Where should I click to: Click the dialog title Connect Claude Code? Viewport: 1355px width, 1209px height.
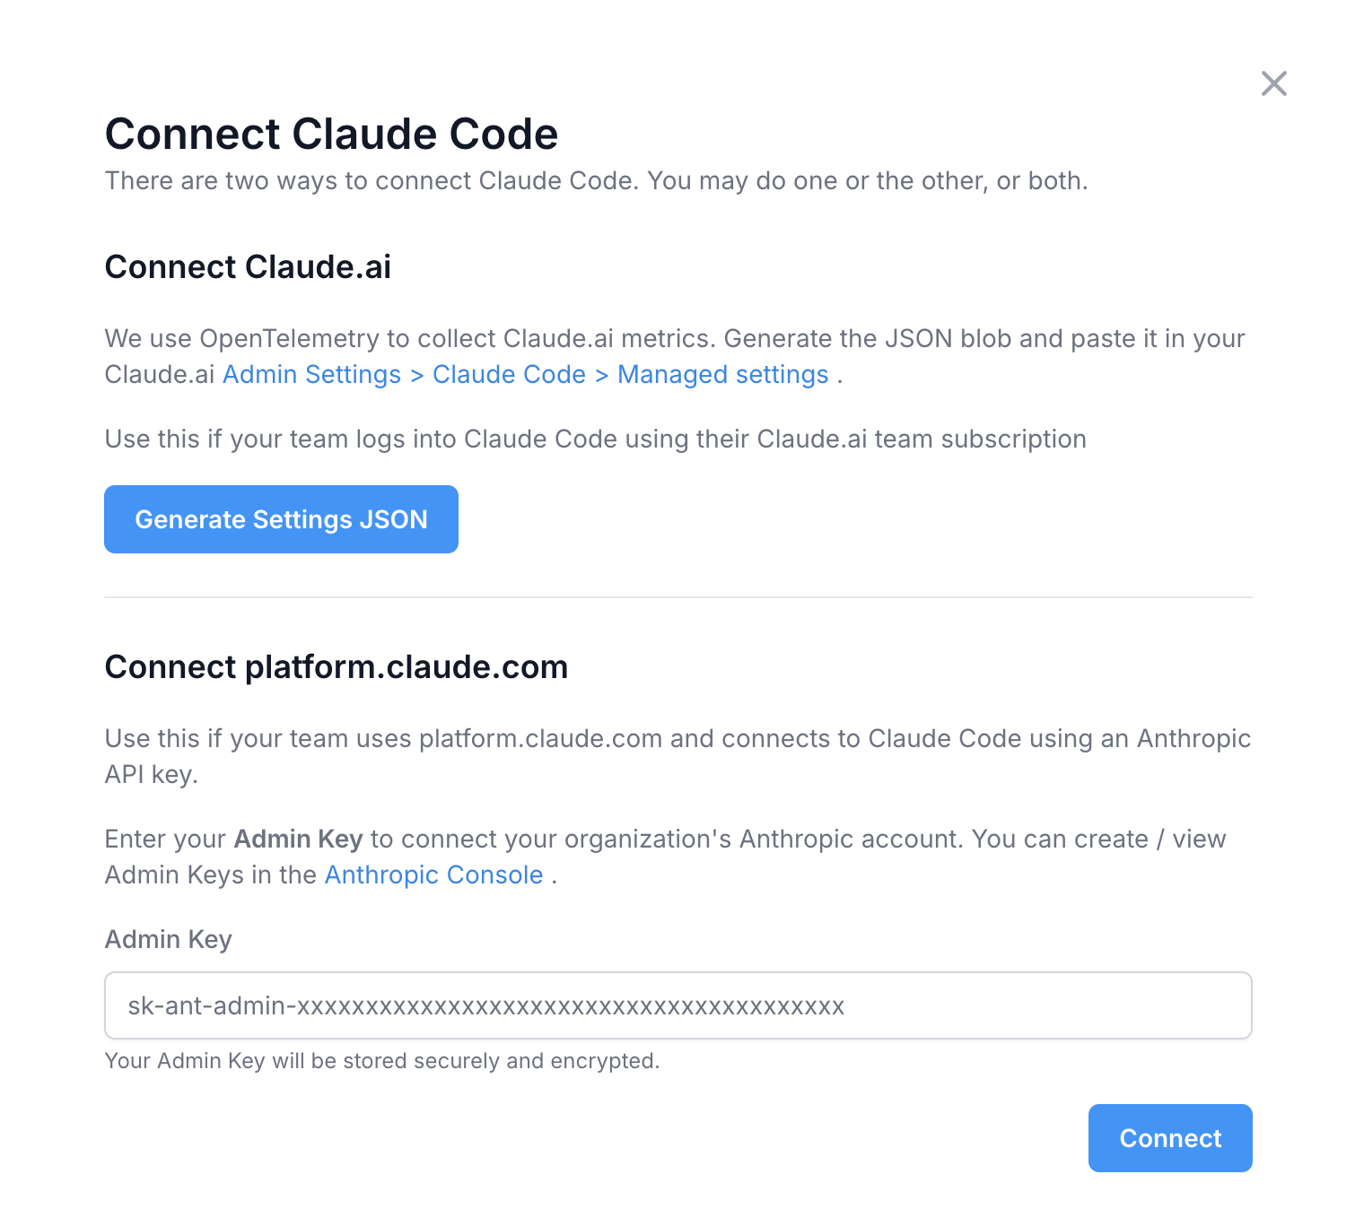tap(331, 134)
